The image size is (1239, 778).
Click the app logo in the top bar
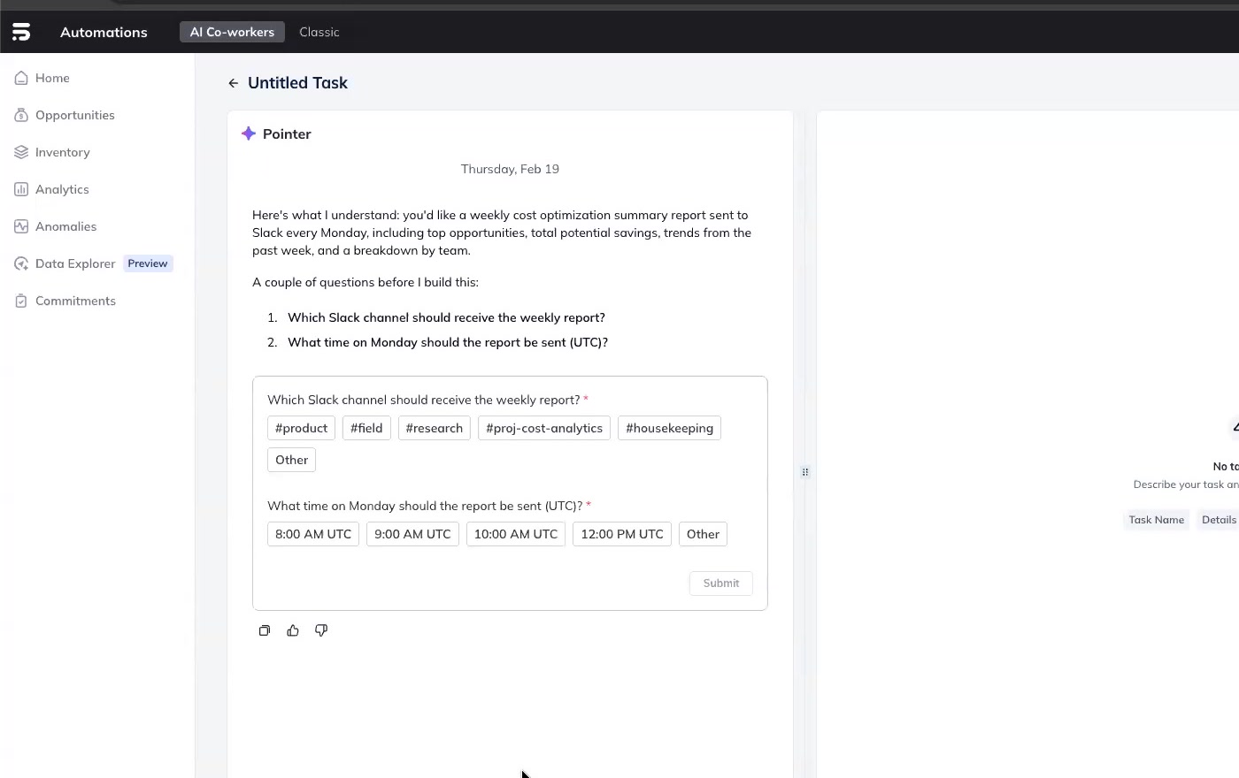(x=20, y=31)
